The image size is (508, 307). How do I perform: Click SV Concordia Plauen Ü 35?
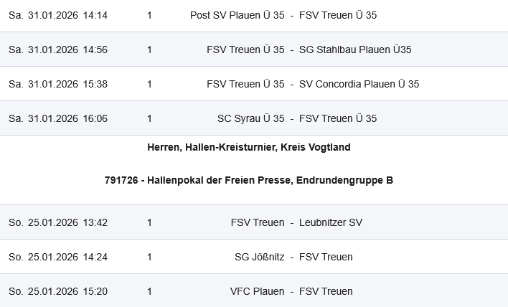tap(359, 84)
